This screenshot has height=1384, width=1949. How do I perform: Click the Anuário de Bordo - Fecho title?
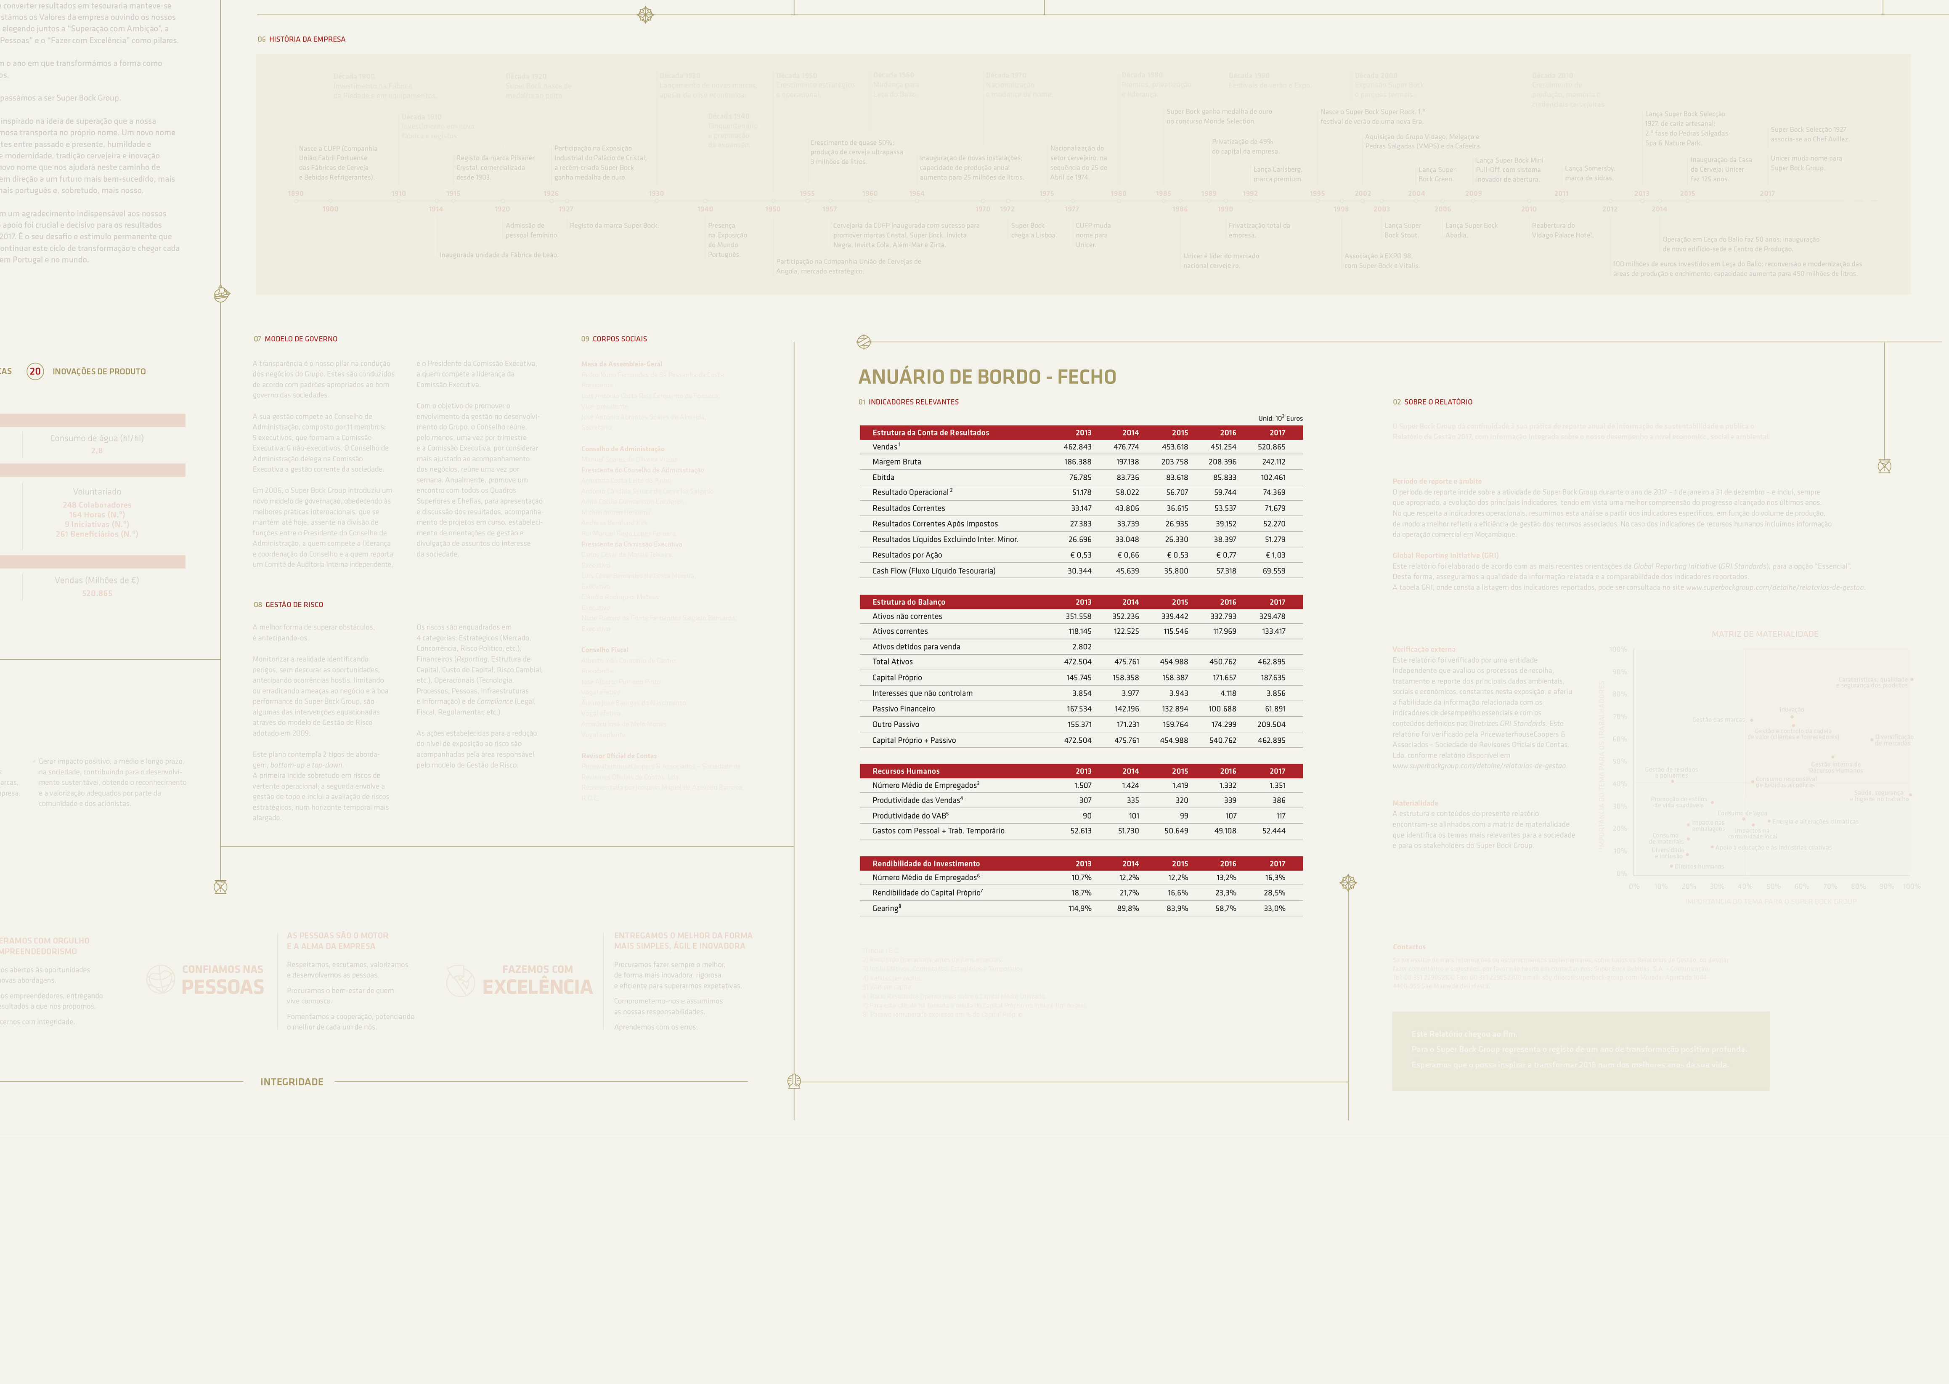986,377
